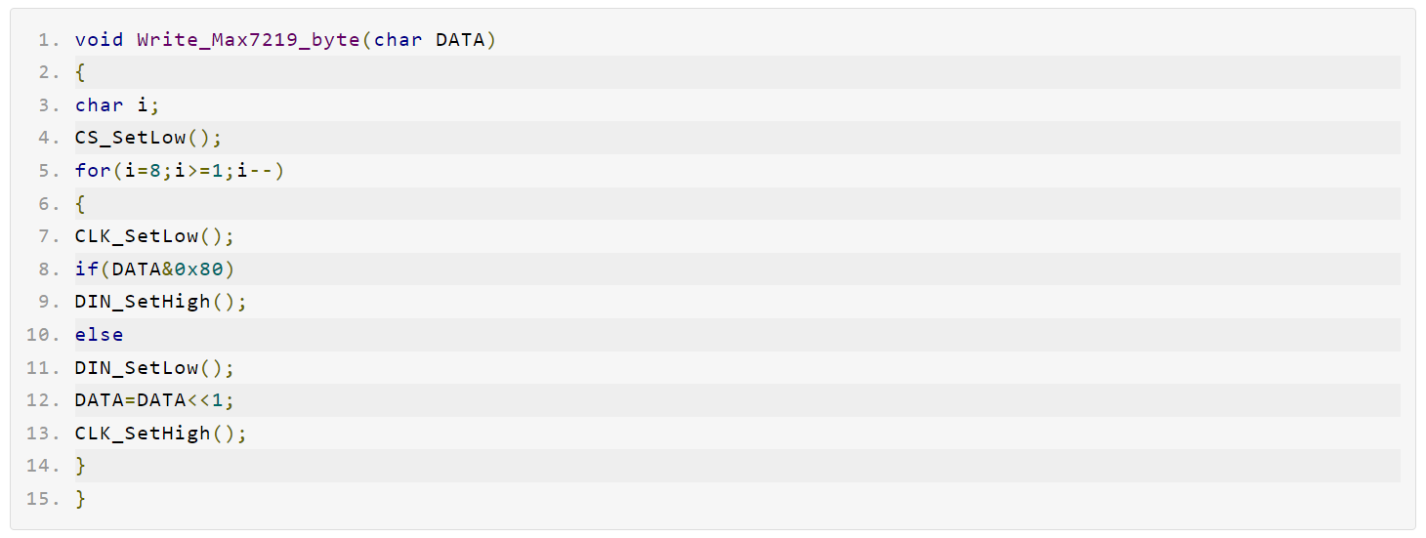
Task: Click the final closing brace on line 15
Action: [80, 499]
